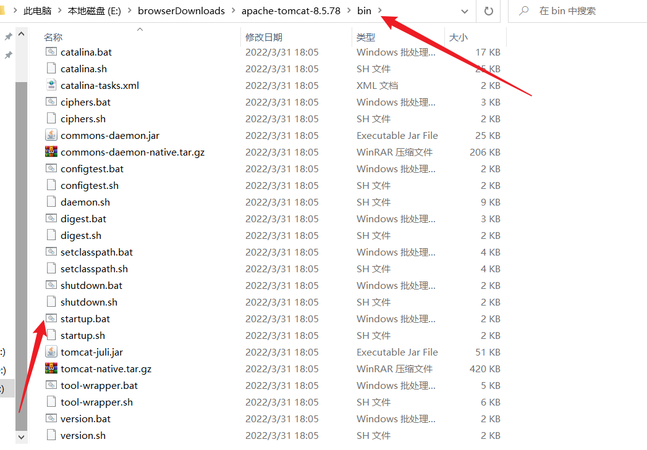The image size is (647, 450).
Task: Click the tomcat-juli.jar Java icon
Action: 51,352
